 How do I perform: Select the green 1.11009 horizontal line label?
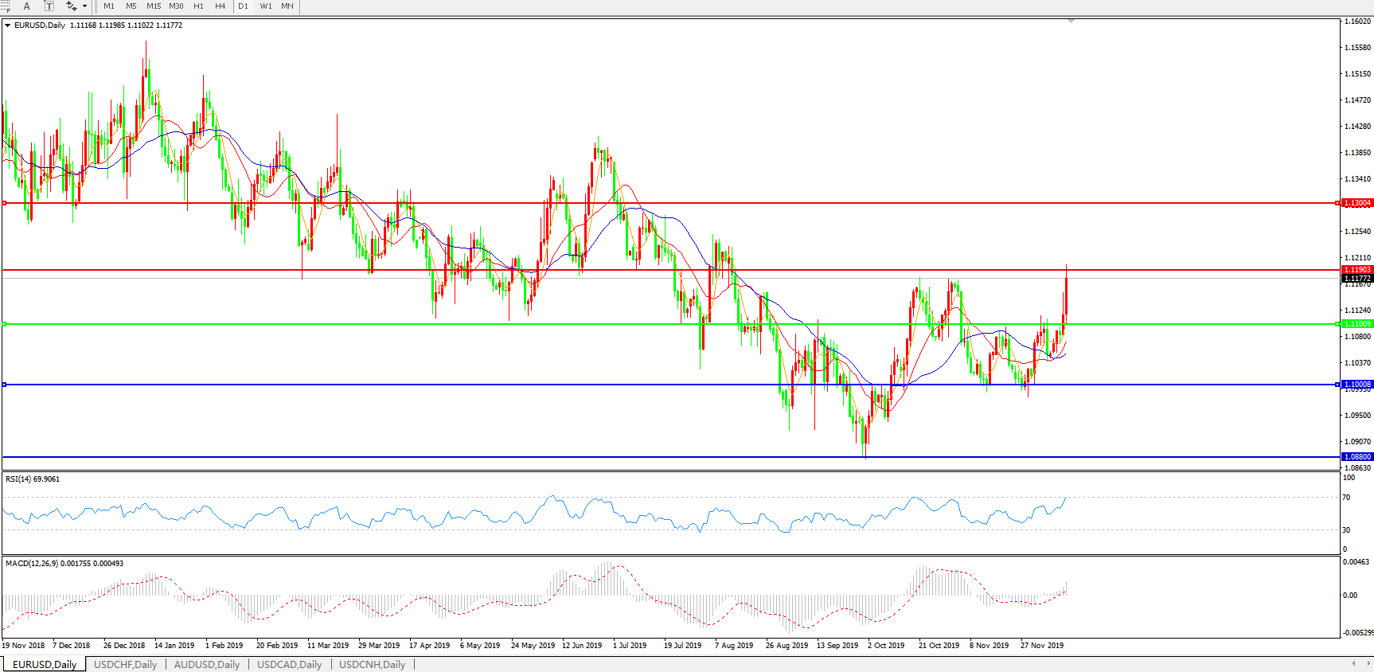(1357, 324)
